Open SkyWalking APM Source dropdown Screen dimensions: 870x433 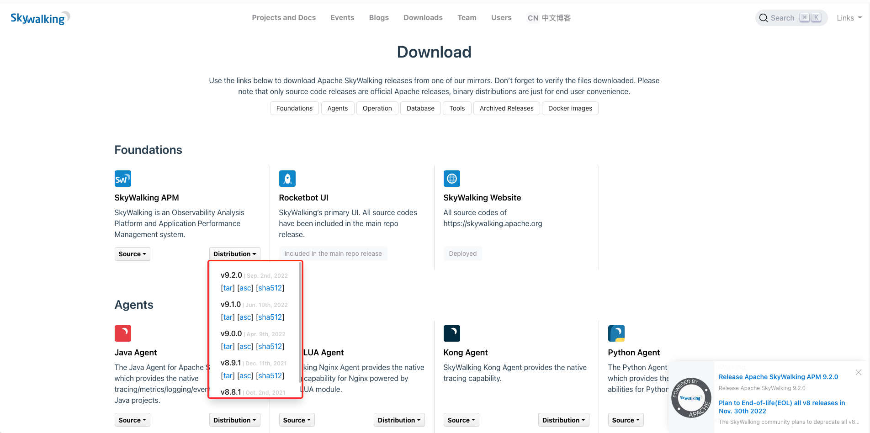132,254
